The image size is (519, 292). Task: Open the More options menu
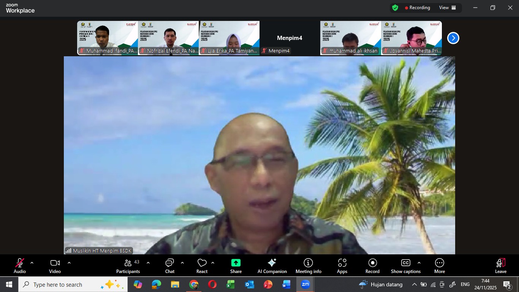point(439,266)
